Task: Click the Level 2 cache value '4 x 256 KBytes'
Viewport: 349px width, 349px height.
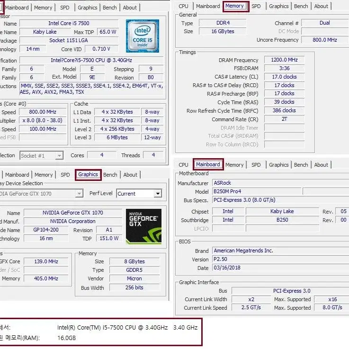Action: point(117,129)
